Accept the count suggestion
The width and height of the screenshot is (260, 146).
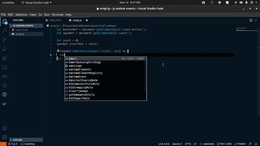106,58
